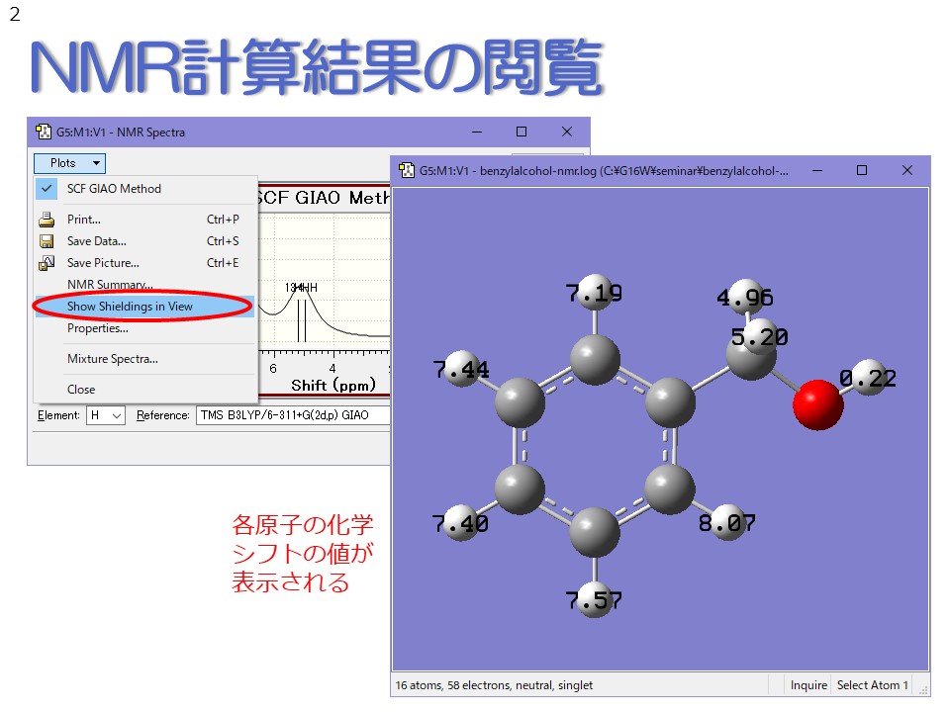Close the benzylalcohol-nmr.log window
Viewport: 950px width, 712px height.
click(x=907, y=171)
